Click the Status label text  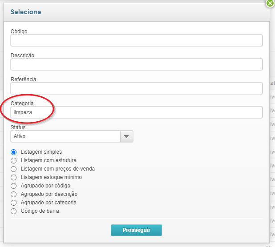[x=18, y=127]
